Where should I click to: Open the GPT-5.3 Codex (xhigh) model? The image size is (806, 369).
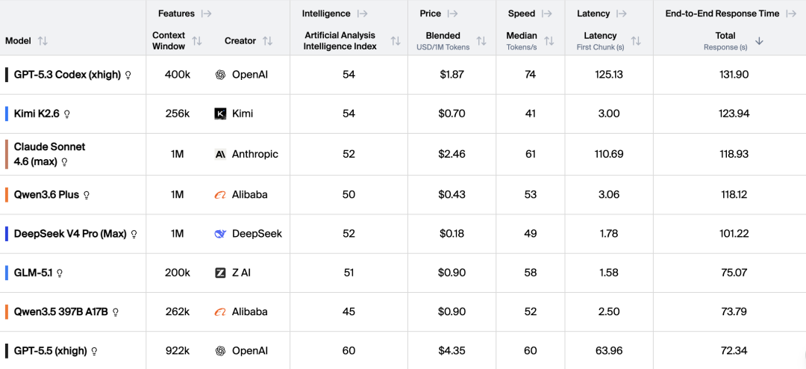67,75
